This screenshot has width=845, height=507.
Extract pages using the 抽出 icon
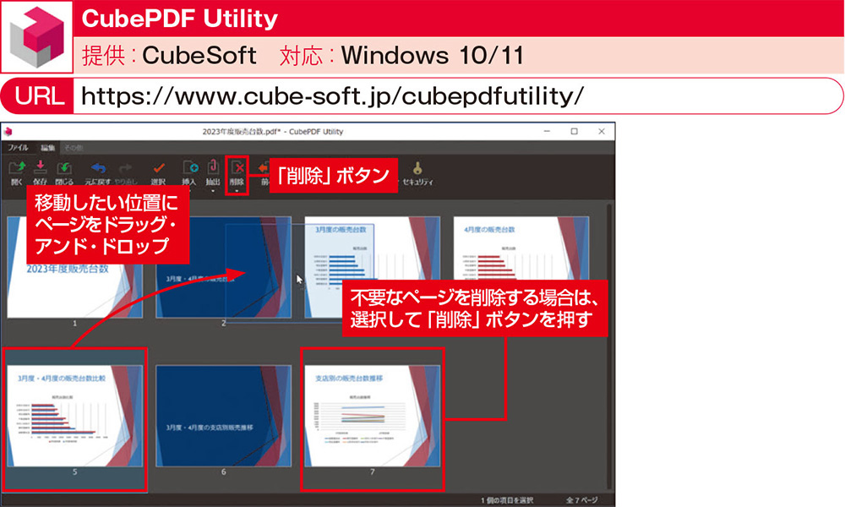[214, 167]
